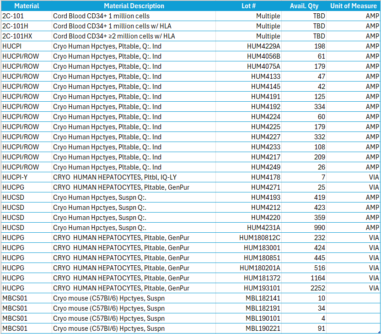Click lot number HUM4178
381x334 pixels.
pos(266,177)
